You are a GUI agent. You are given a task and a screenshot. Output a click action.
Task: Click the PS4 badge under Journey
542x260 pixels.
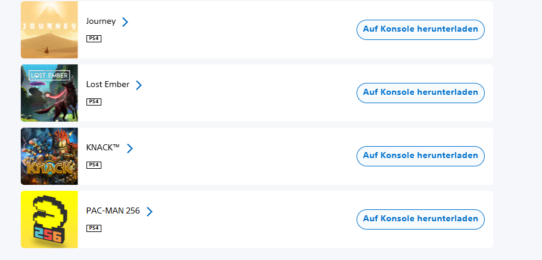(x=94, y=38)
